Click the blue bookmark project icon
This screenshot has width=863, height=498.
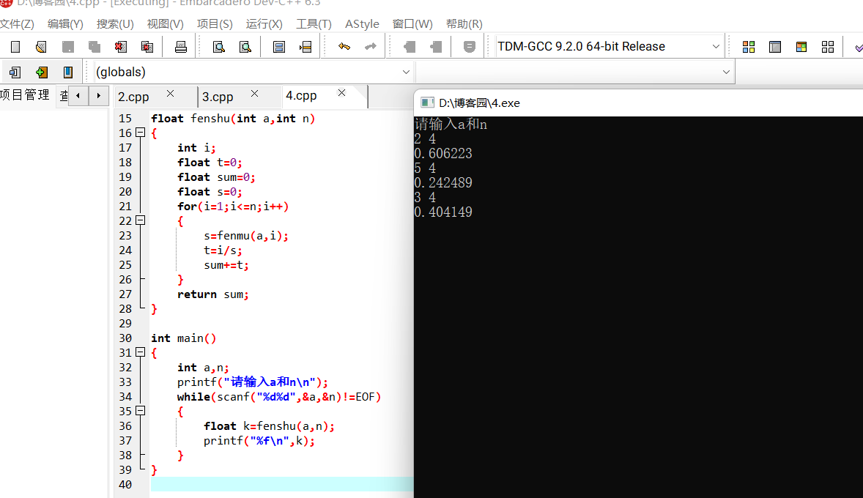pyautogui.click(x=67, y=72)
